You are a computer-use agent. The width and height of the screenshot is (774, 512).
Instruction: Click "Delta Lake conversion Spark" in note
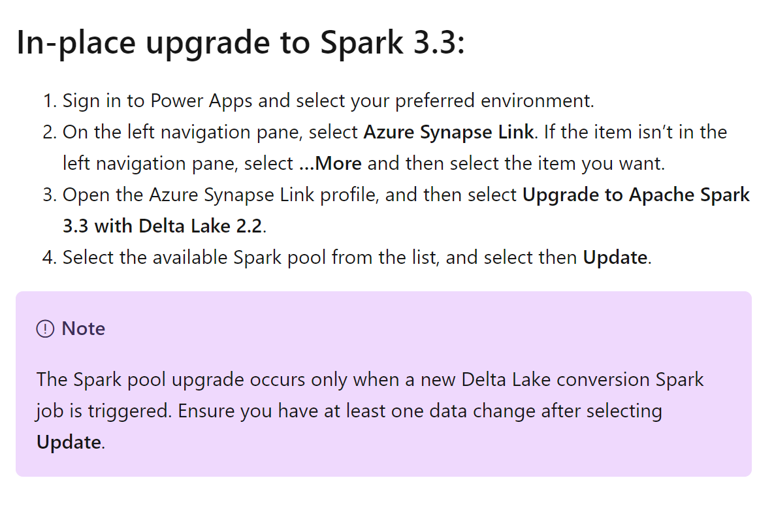[x=583, y=379]
